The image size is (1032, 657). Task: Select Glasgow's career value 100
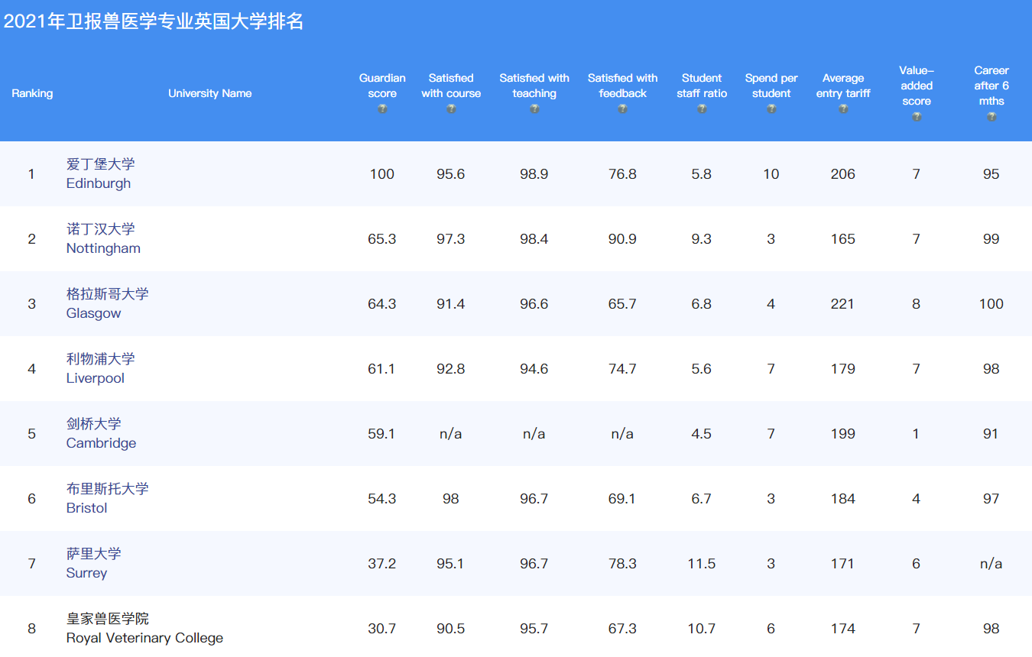[x=991, y=304]
